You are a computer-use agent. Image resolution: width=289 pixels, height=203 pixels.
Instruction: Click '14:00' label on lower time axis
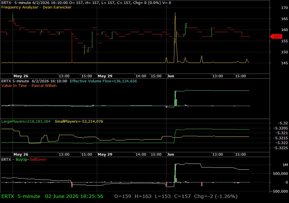click(141, 155)
